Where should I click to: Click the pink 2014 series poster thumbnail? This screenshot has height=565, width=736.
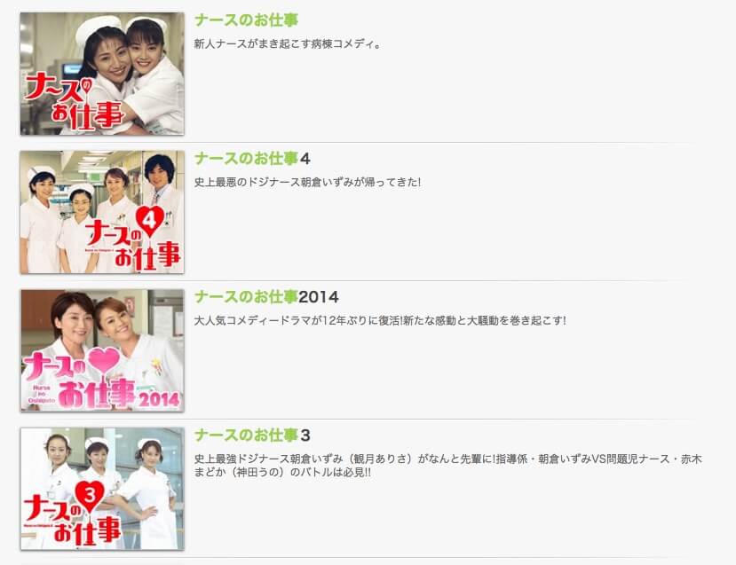pyautogui.click(x=102, y=350)
